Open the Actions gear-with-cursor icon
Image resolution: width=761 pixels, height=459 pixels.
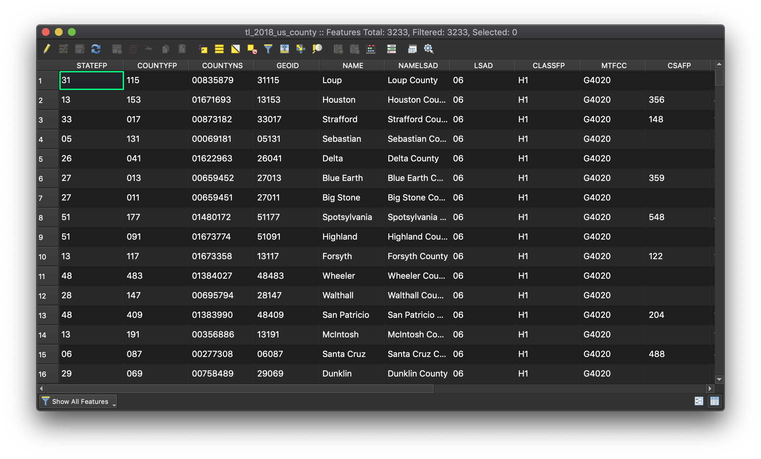point(428,49)
